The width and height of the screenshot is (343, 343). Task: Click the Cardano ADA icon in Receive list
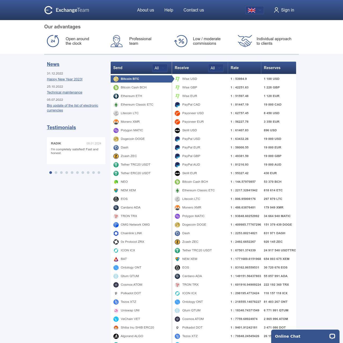(x=177, y=276)
